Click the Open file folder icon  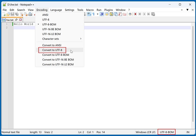point(8,14)
